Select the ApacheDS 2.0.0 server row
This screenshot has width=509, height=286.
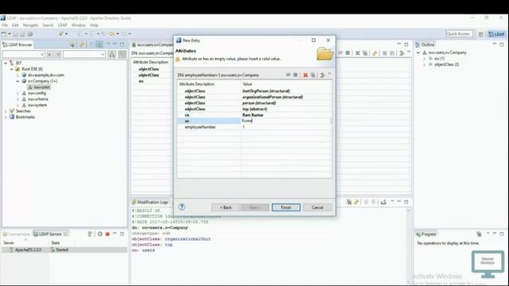(64, 249)
